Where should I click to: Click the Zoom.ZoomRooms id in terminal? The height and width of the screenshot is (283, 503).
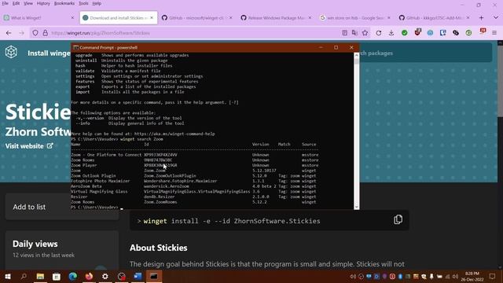(160, 202)
